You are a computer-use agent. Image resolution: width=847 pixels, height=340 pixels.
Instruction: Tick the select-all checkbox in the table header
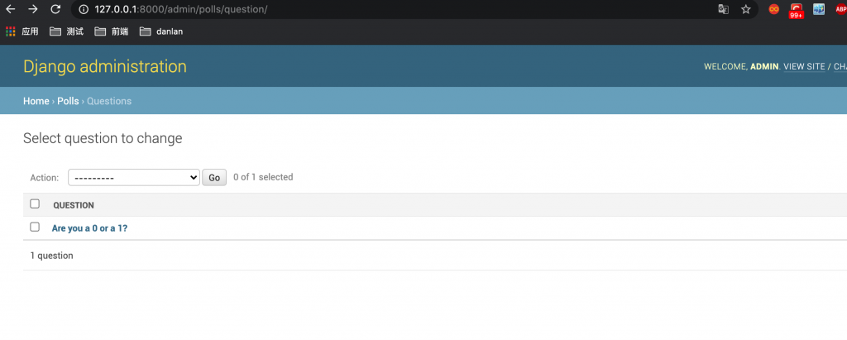tap(35, 204)
